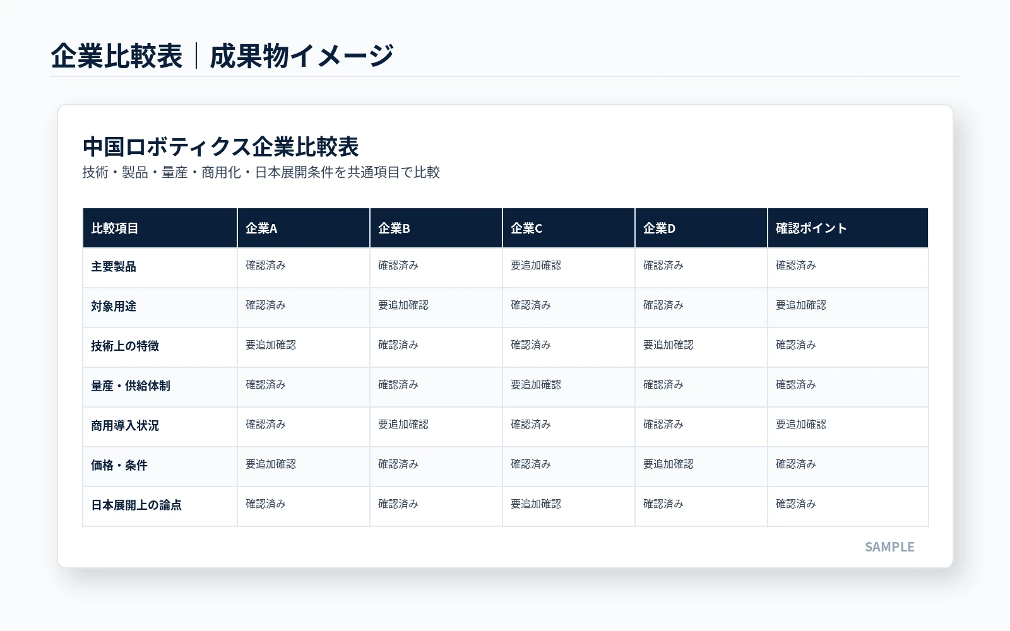This screenshot has width=1010, height=631.
Task: Click 企業B cell in 商用導入状況 row
Action: [436, 427]
